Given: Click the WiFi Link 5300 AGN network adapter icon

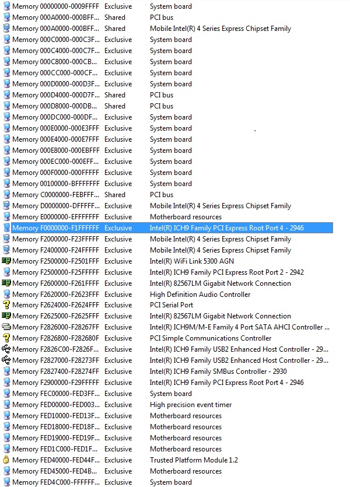Looking at the screenshot, I should point(6,261).
